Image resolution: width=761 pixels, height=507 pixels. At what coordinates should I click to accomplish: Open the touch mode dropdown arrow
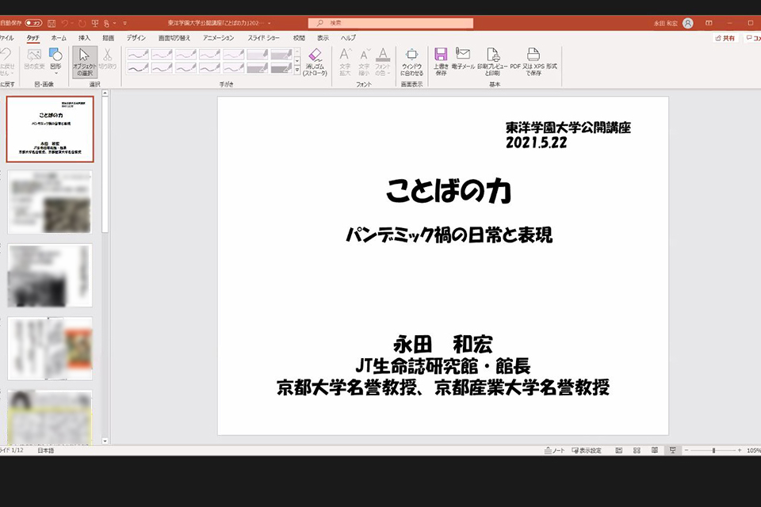point(114,23)
